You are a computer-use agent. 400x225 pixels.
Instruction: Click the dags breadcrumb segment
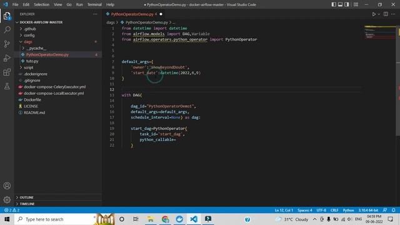111,22
